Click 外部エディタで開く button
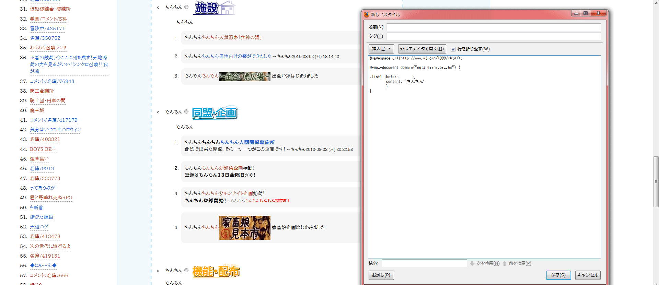Viewport: 659px width, 285px height. 422,49
